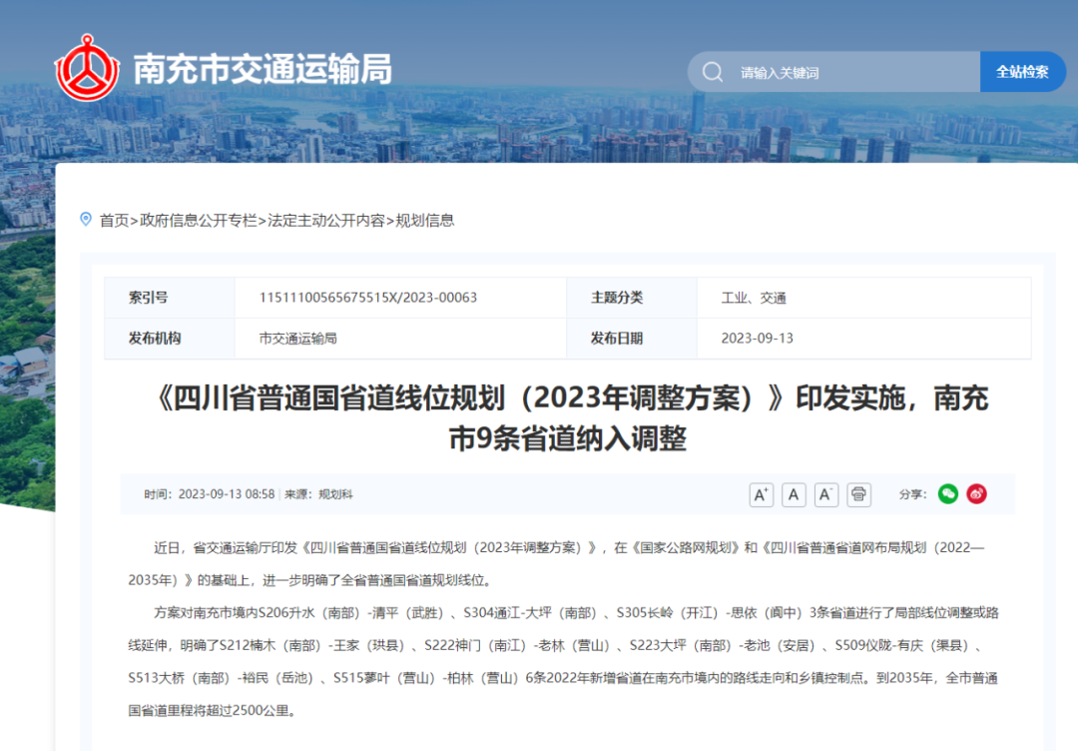Reset font size with plain A icon
Image resolution: width=1078 pixels, height=751 pixels.
tap(794, 494)
